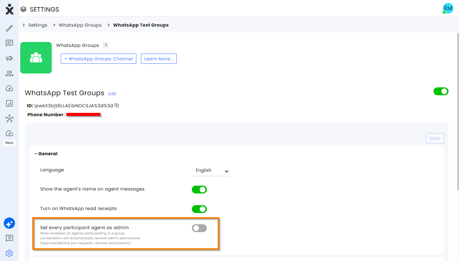This screenshot has width=459, height=261.
Task: Click Edit link next to channel name
Action: pyautogui.click(x=112, y=94)
